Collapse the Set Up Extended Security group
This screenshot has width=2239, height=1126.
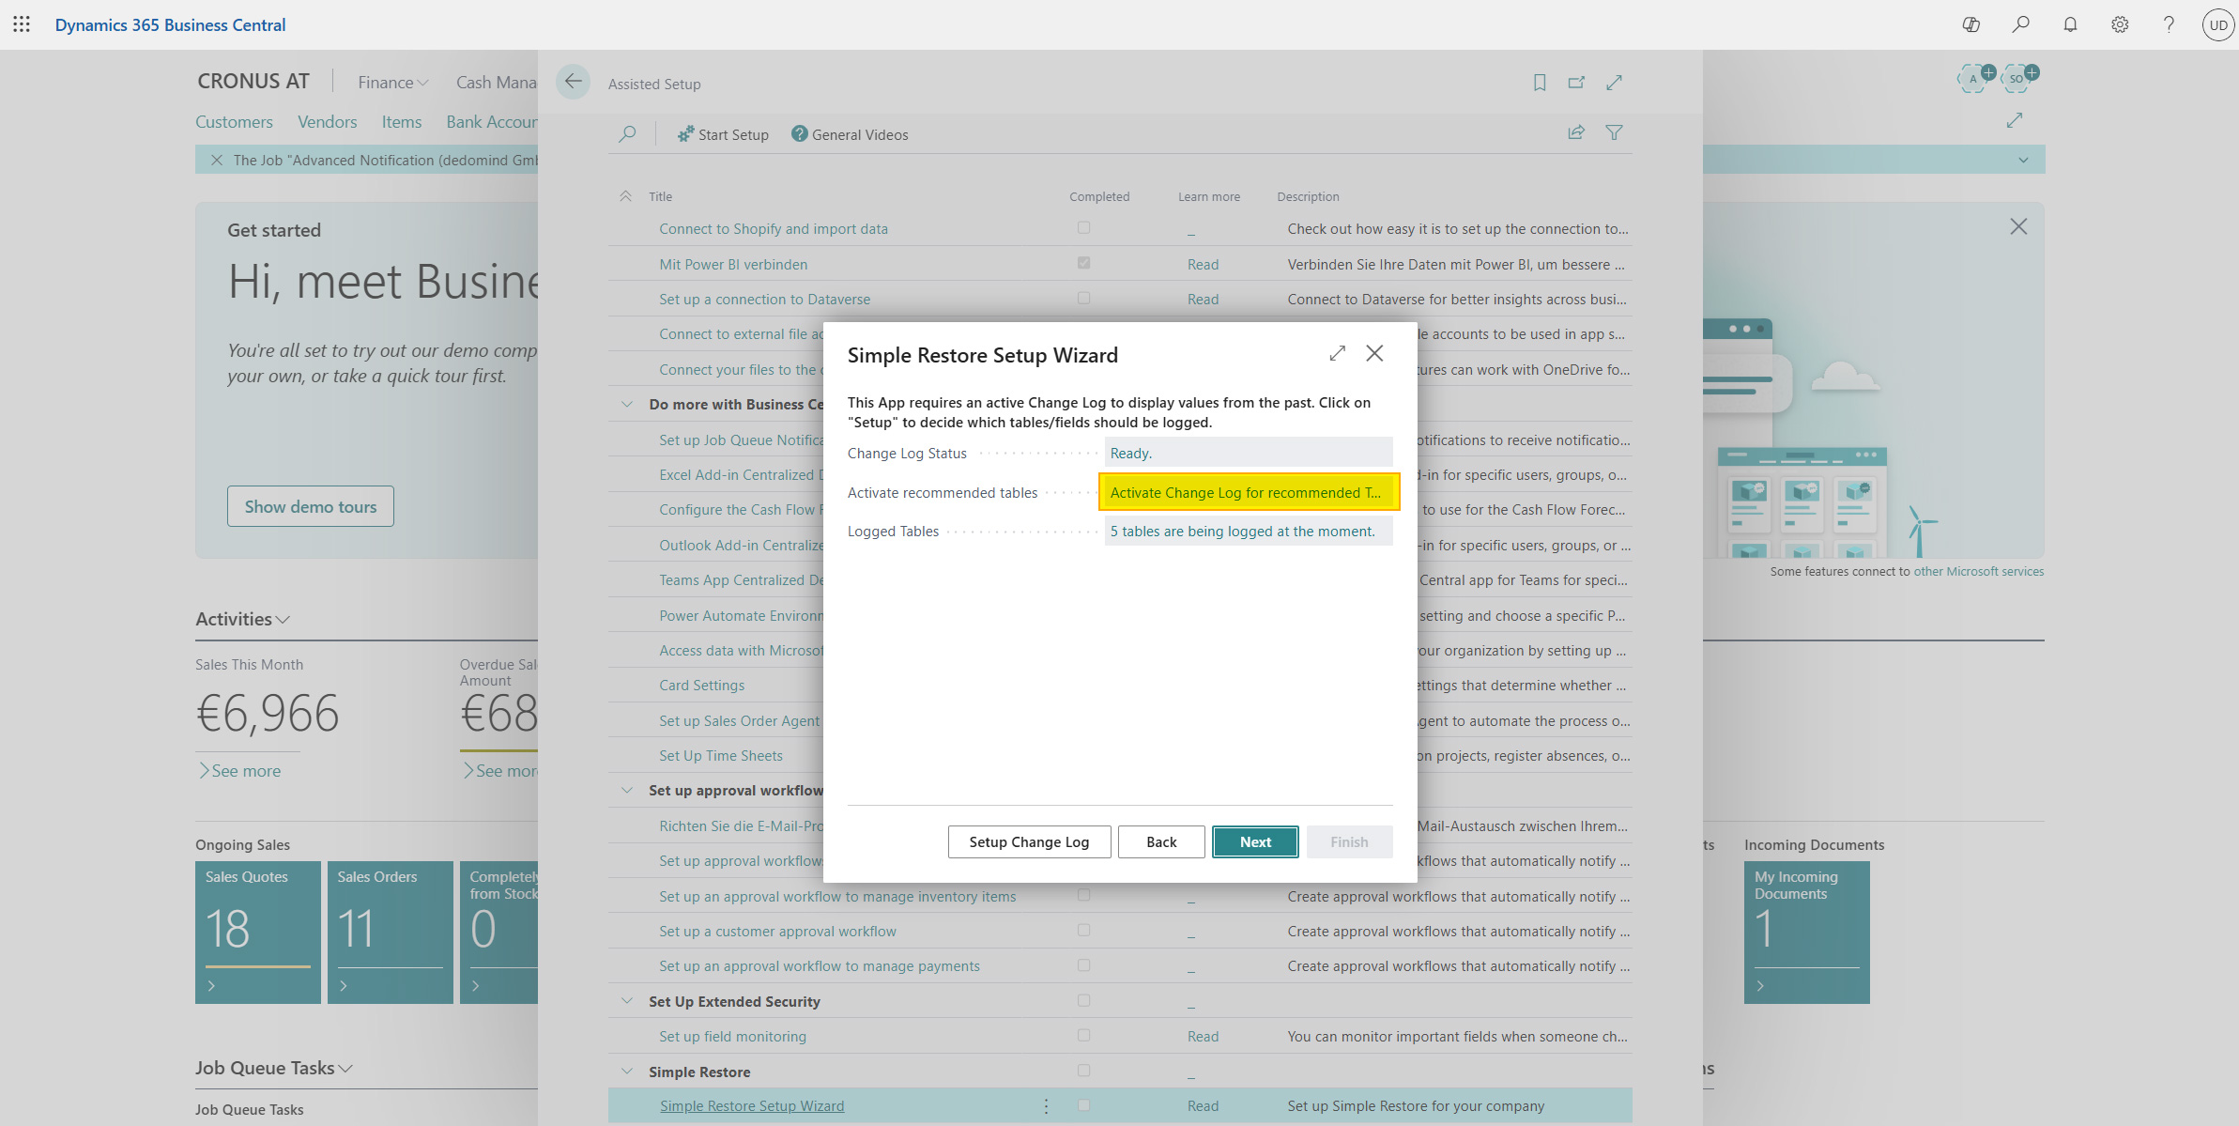point(626,1000)
